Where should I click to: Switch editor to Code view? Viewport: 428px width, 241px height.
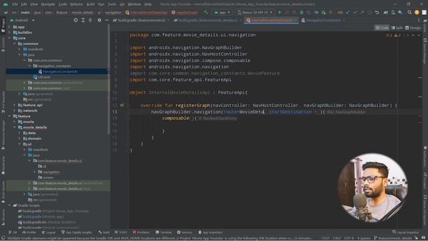(382, 27)
